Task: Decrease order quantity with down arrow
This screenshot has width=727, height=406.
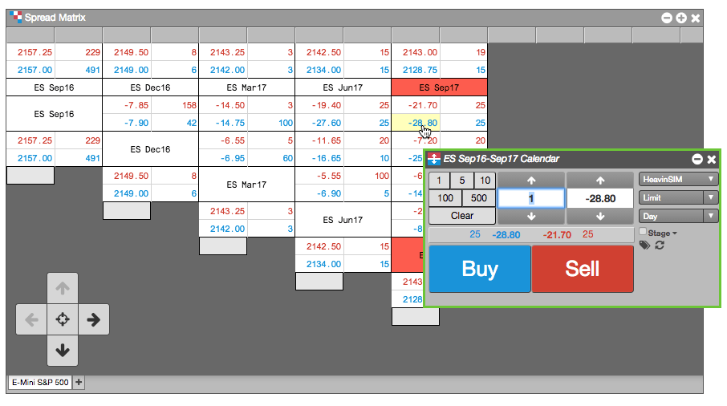Action: pyautogui.click(x=531, y=216)
